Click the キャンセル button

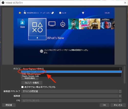(118, 105)
